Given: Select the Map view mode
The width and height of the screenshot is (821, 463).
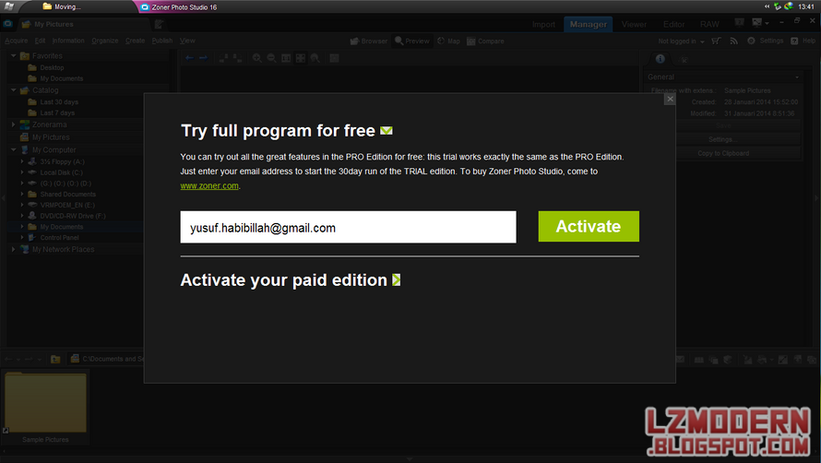Looking at the screenshot, I should pos(448,41).
